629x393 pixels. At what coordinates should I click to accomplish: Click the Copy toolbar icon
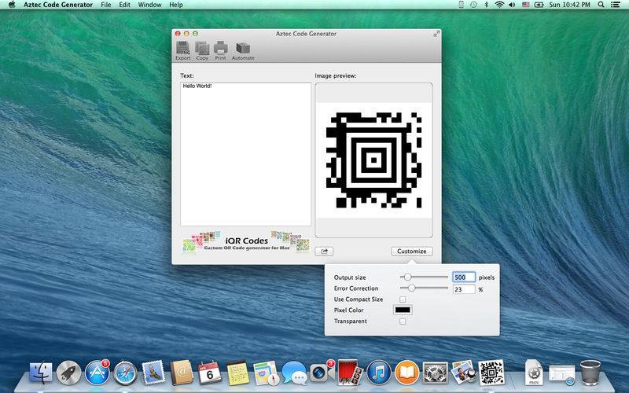click(x=202, y=50)
